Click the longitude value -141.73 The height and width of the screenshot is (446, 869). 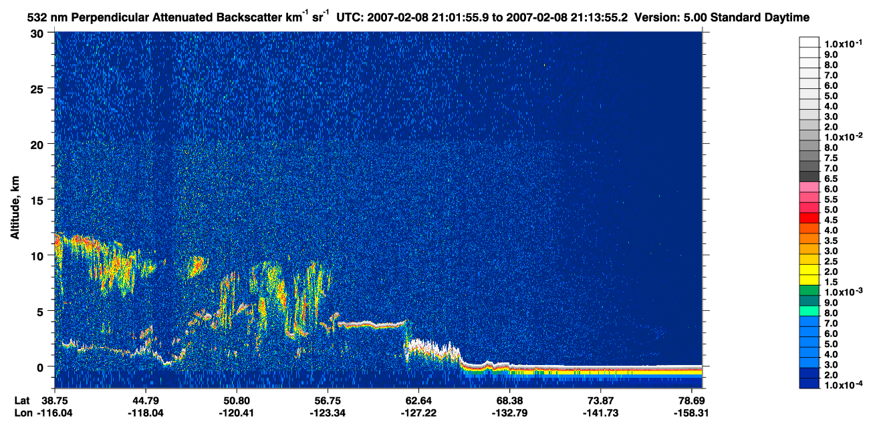pyautogui.click(x=600, y=413)
